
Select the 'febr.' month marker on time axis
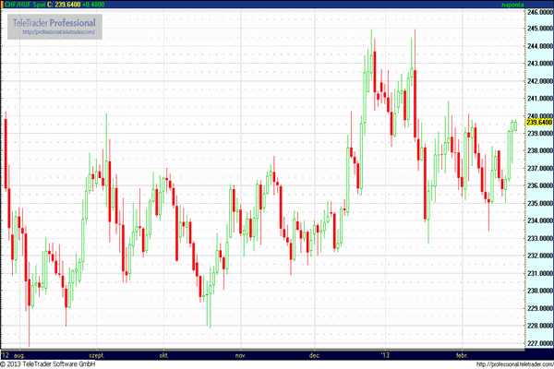[x=463, y=354]
